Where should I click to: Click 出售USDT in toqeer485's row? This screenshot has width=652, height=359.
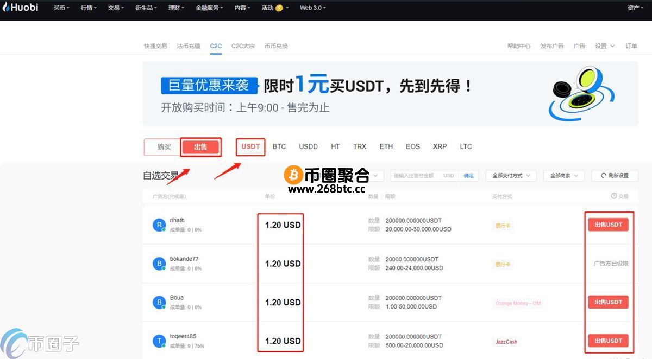click(x=608, y=341)
